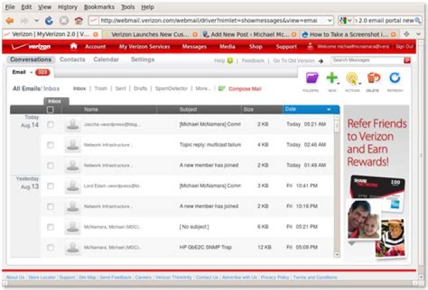The width and height of the screenshot is (428, 290).
Task: Switch to Verizon Launches New Cus... browser tab
Action: pyautogui.click(x=151, y=34)
